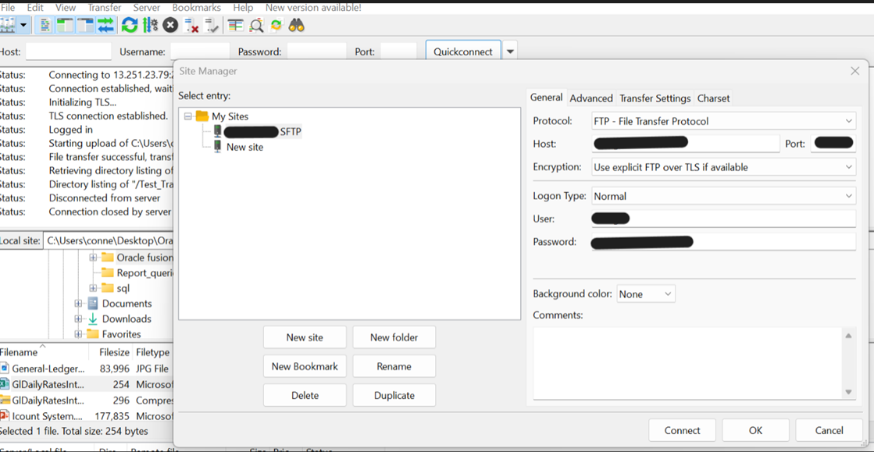Open the directory listing filters icon
Viewport: 874px width, 452px height.
click(x=236, y=25)
